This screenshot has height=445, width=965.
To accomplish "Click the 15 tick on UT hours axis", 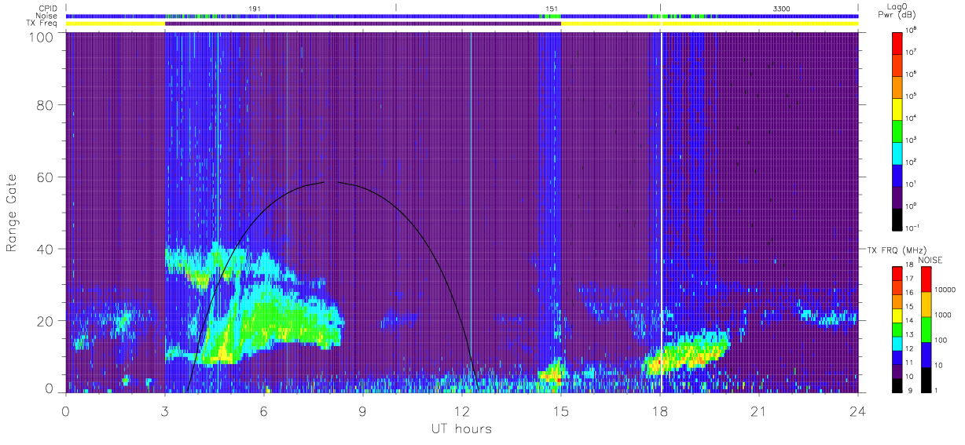I will pos(561,411).
